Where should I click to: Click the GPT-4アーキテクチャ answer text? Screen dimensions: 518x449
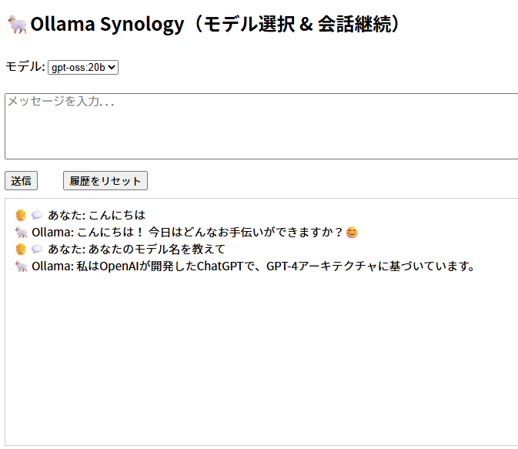pos(253,266)
